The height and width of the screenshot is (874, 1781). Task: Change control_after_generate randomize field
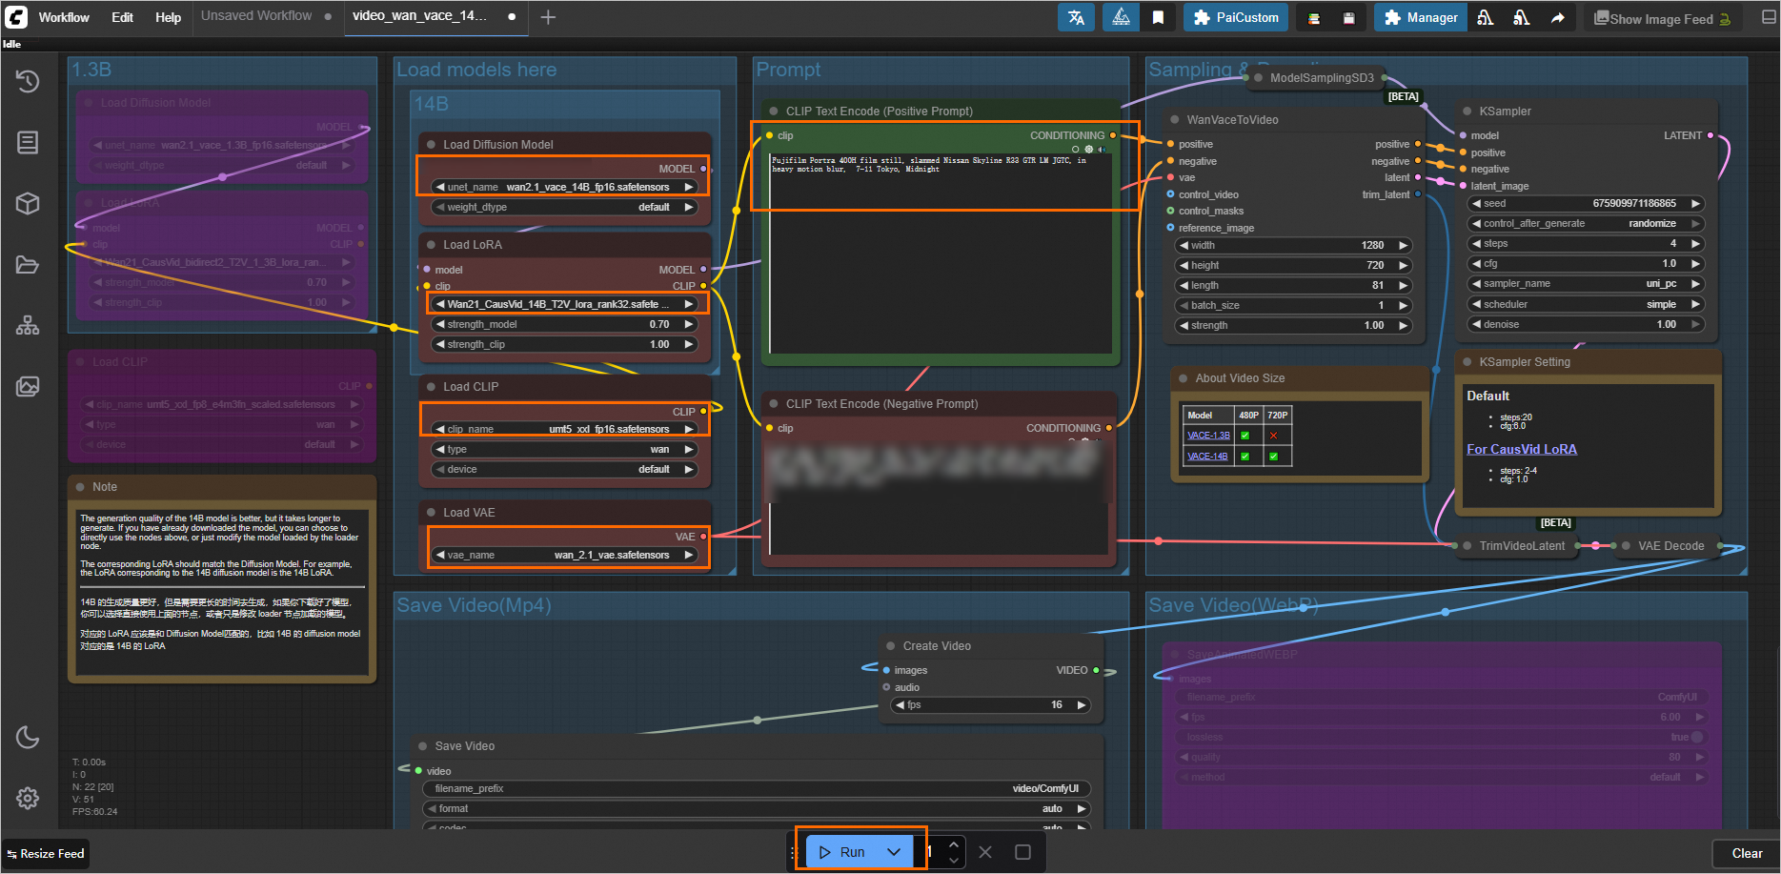point(1586,223)
